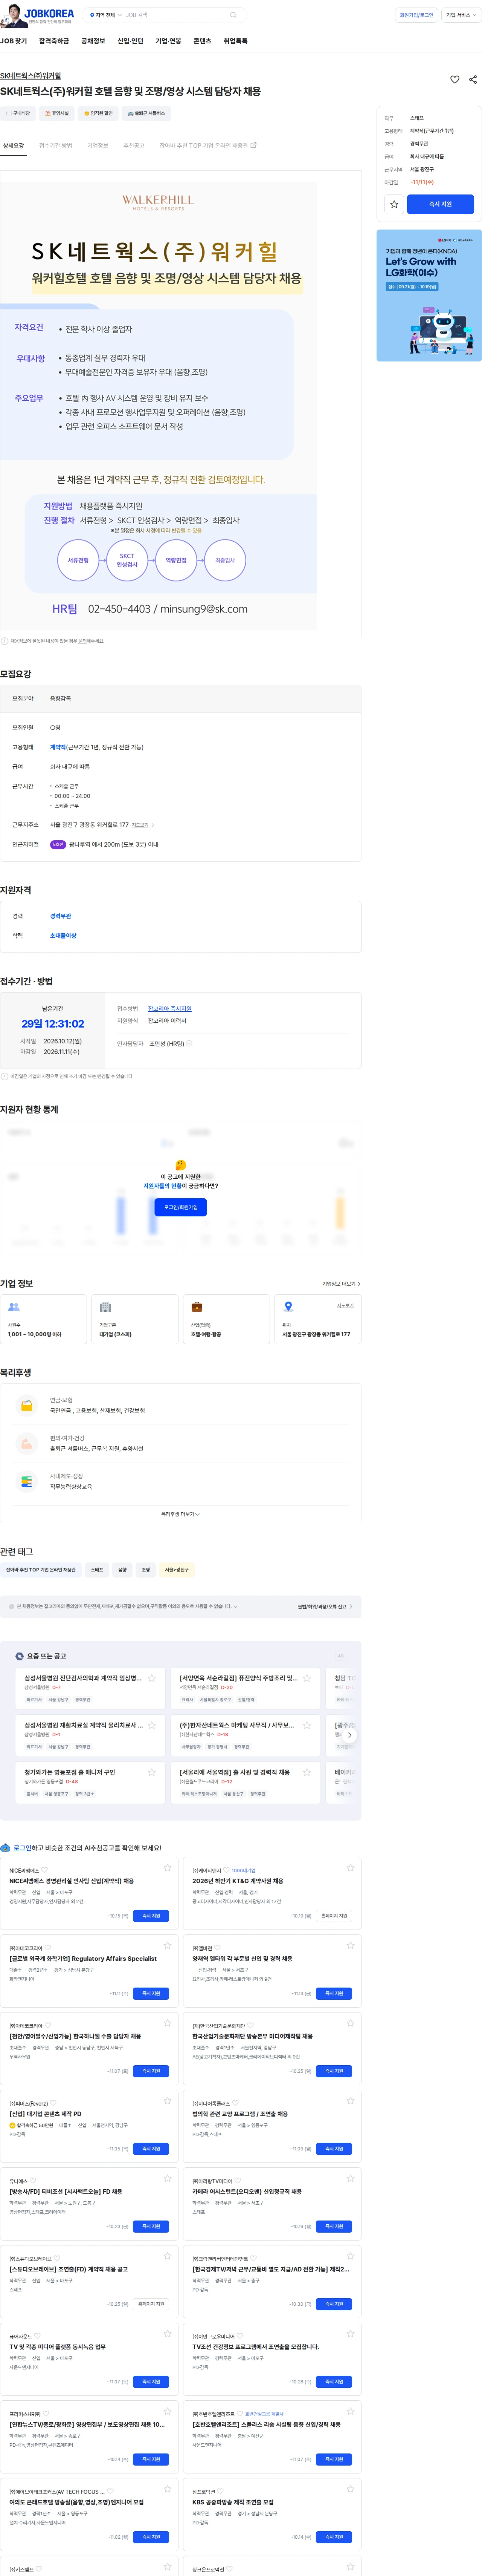This screenshot has width=482, height=2576.
Task: Star the 정기여가든 영등포점 trending card
Action: [x=152, y=1772]
